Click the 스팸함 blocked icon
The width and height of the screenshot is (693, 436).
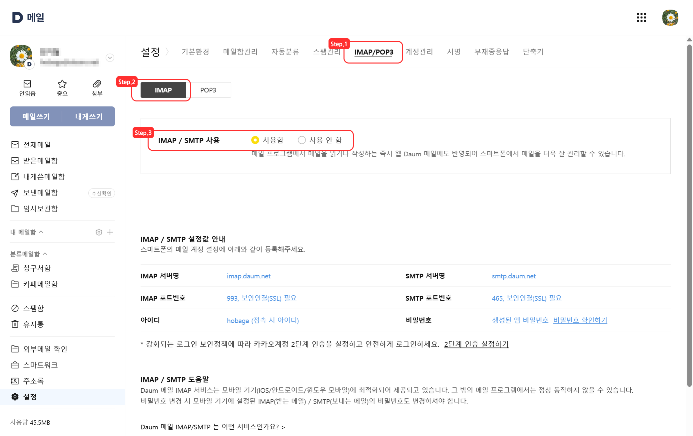click(x=15, y=308)
